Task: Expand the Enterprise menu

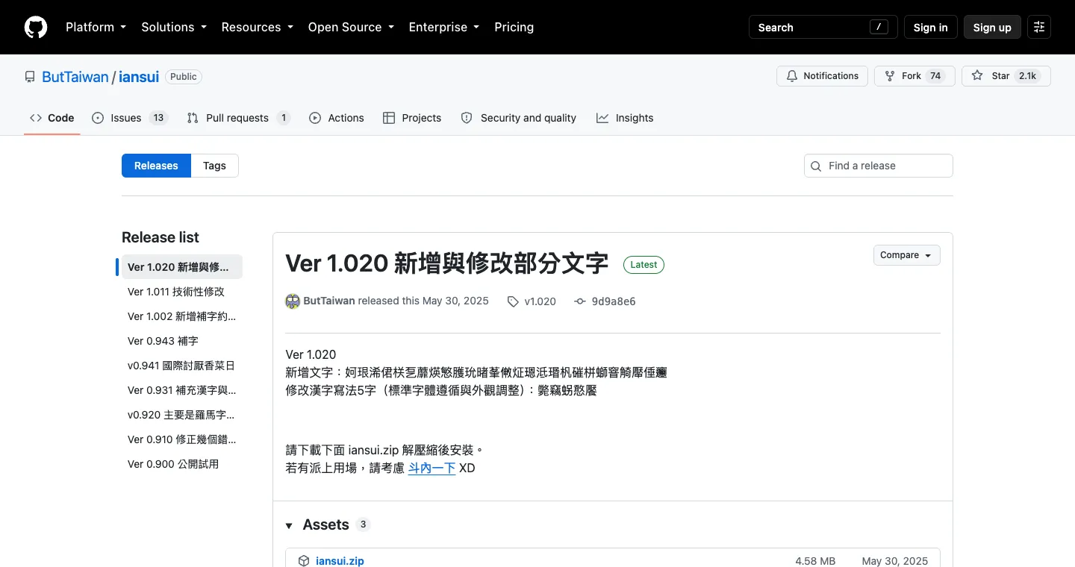Action: pos(443,27)
